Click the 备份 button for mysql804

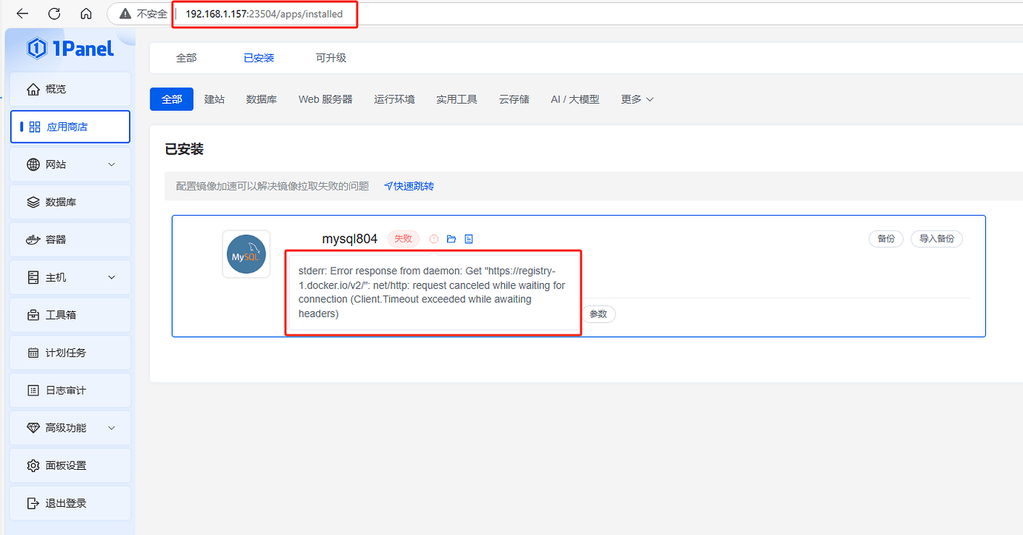click(885, 239)
